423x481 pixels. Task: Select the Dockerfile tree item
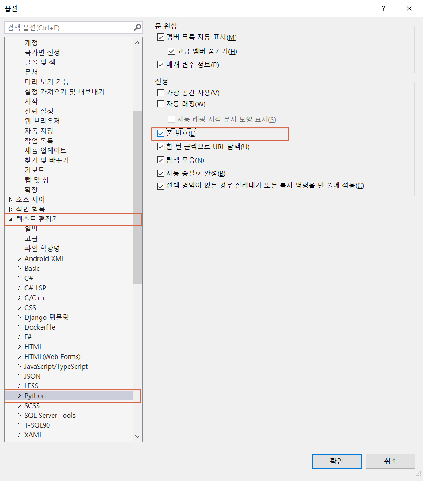(x=40, y=327)
